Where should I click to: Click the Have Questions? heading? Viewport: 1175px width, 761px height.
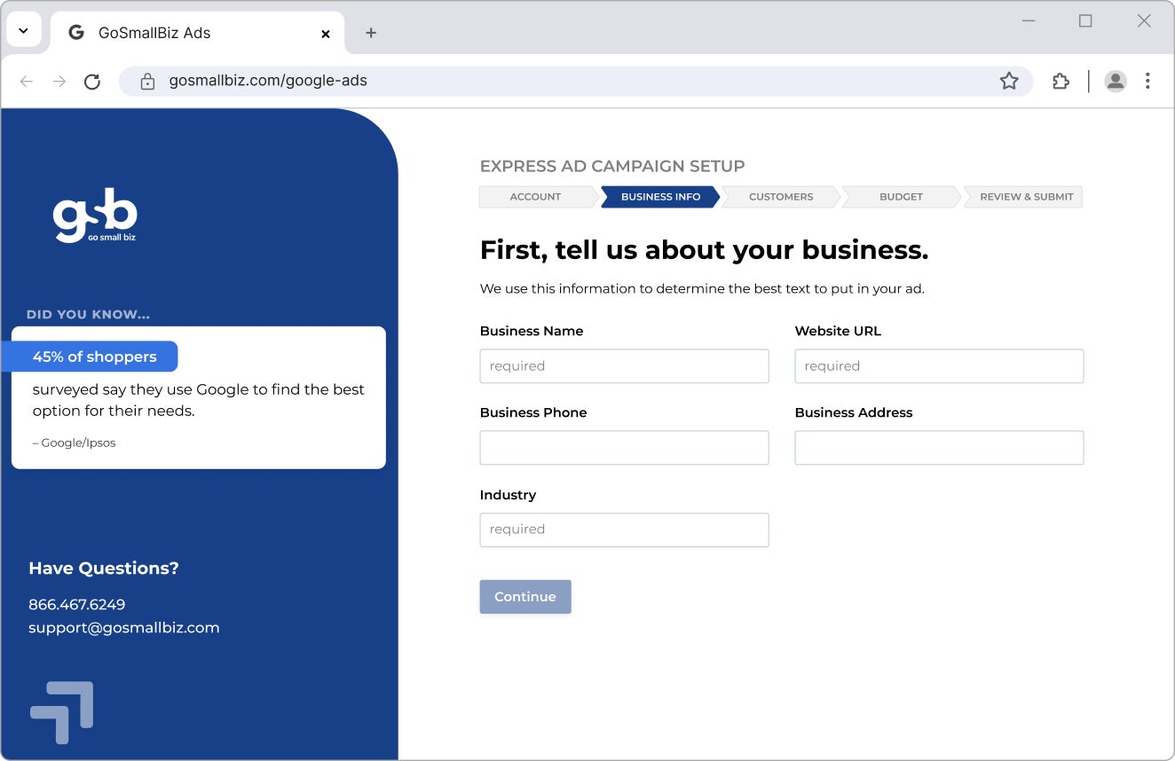pyautogui.click(x=104, y=569)
